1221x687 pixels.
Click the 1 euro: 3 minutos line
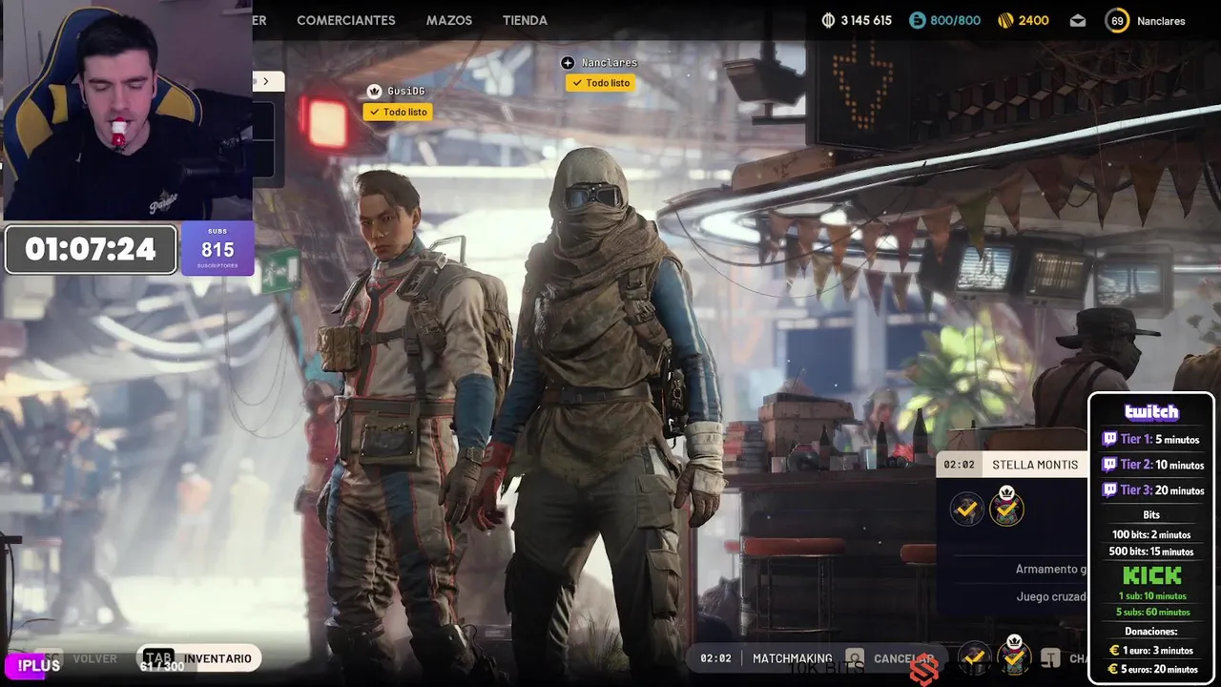coord(1151,651)
